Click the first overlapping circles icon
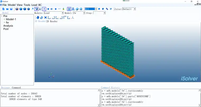The width and height of the screenshot is (201, 107). click(x=48, y=9)
